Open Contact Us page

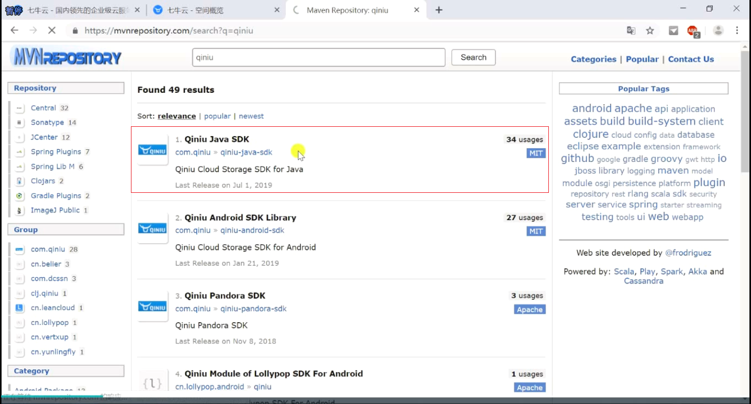point(691,59)
